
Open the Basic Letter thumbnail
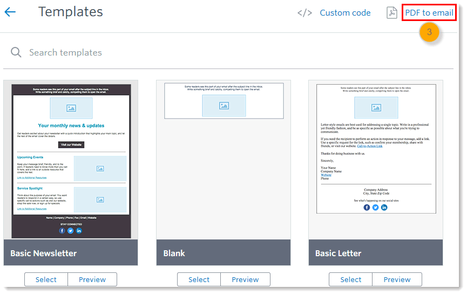pyautogui.click(x=376, y=160)
